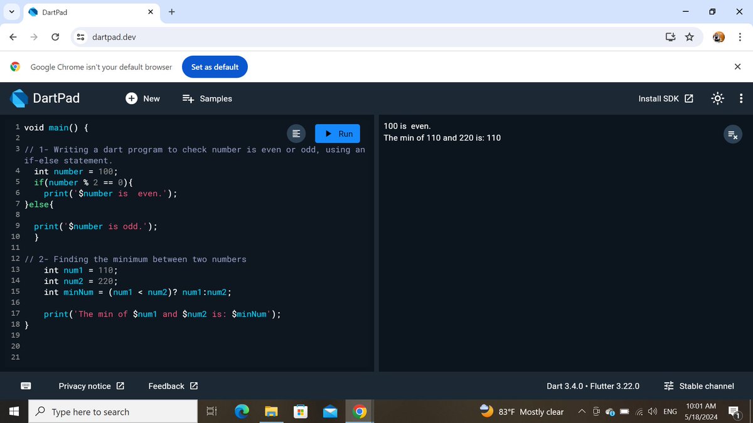Close the DartPad tab
Image resolution: width=753 pixels, height=423 pixels.
point(151,12)
